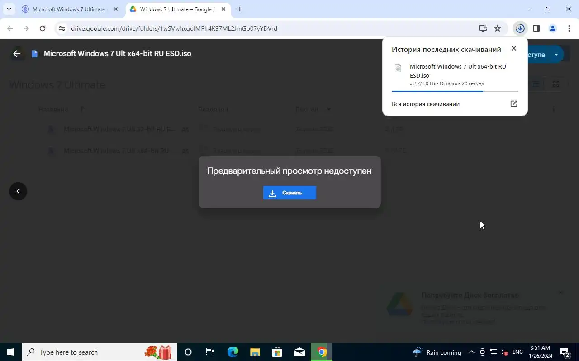The image size is (579, 361).
Task: Open Вся история скачиваний link
Action: 426,104
